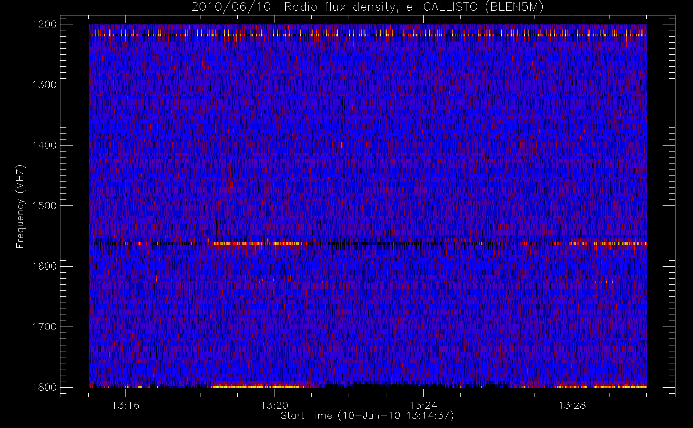The image size is (693, 428).
Task: Select the 1800 frequency tick label
Action: pos(45,387)
